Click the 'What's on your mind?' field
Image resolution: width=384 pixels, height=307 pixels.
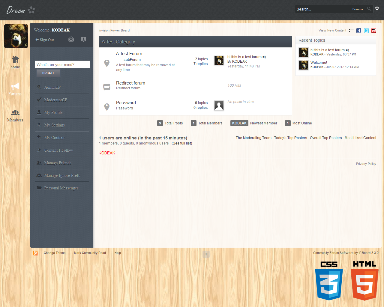62,64
